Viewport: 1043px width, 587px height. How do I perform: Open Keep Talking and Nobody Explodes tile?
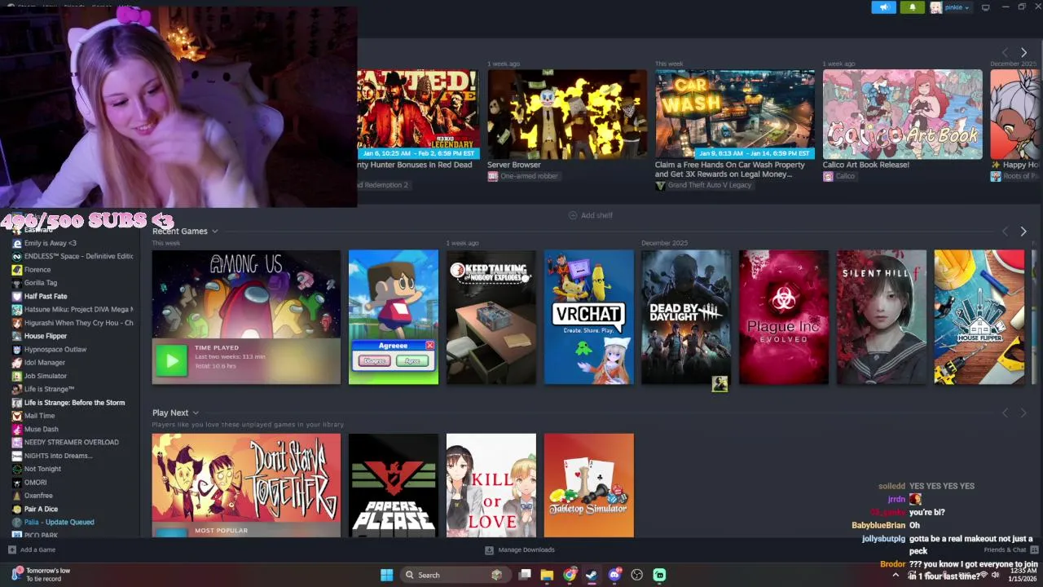coord(491,316)
